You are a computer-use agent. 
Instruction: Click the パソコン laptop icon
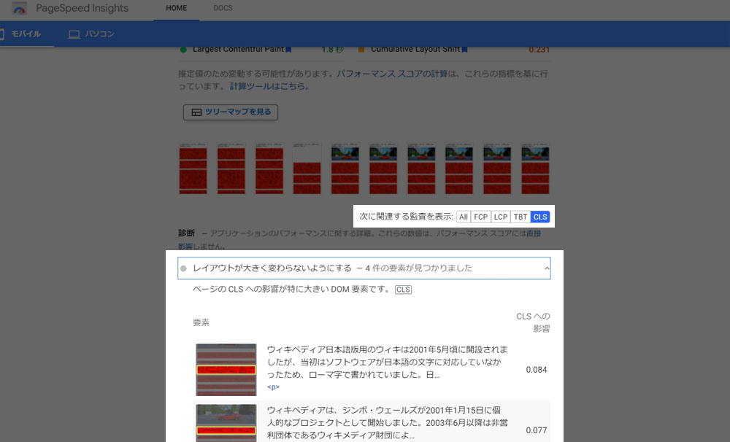(74, 34)
